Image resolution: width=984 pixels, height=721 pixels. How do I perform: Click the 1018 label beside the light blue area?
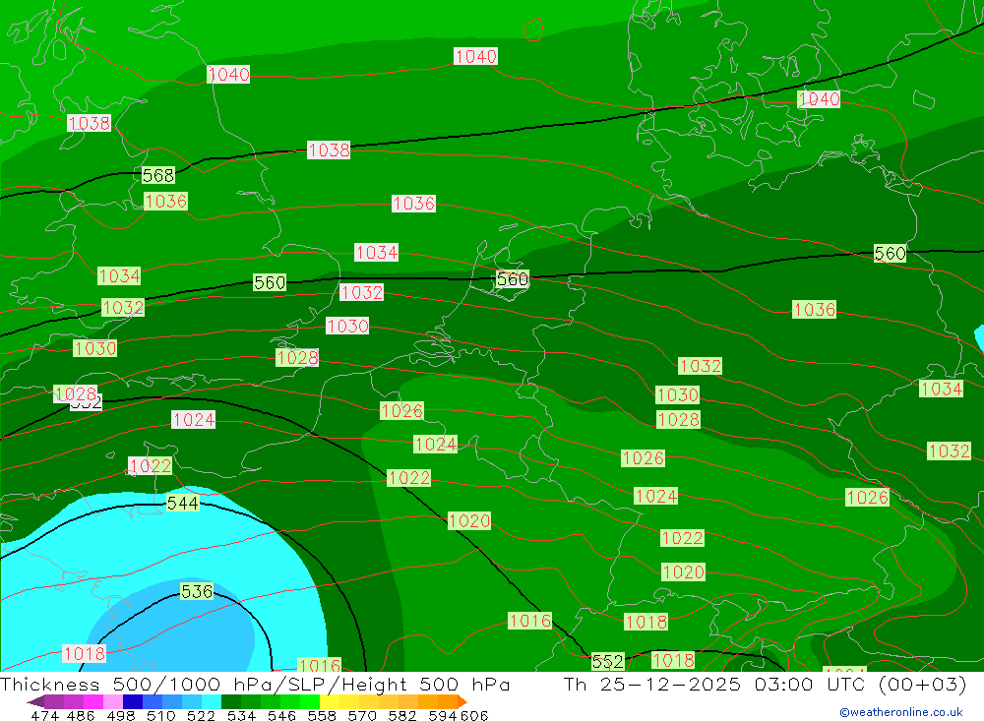pos(84,654)
